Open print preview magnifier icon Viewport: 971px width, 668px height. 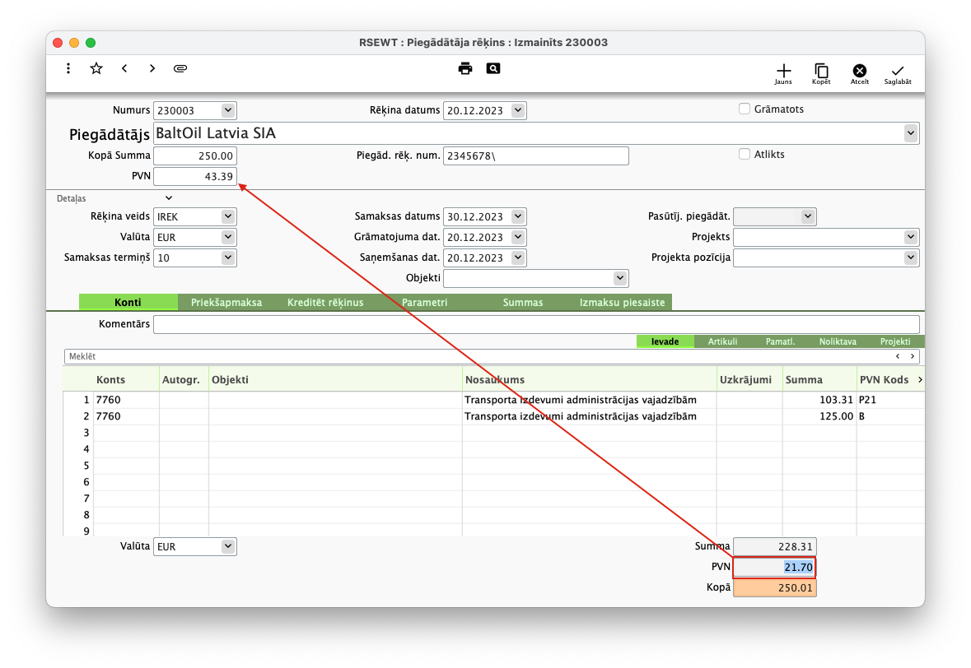493,69
